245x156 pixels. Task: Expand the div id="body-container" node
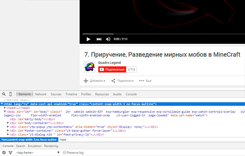pos(8,123)
